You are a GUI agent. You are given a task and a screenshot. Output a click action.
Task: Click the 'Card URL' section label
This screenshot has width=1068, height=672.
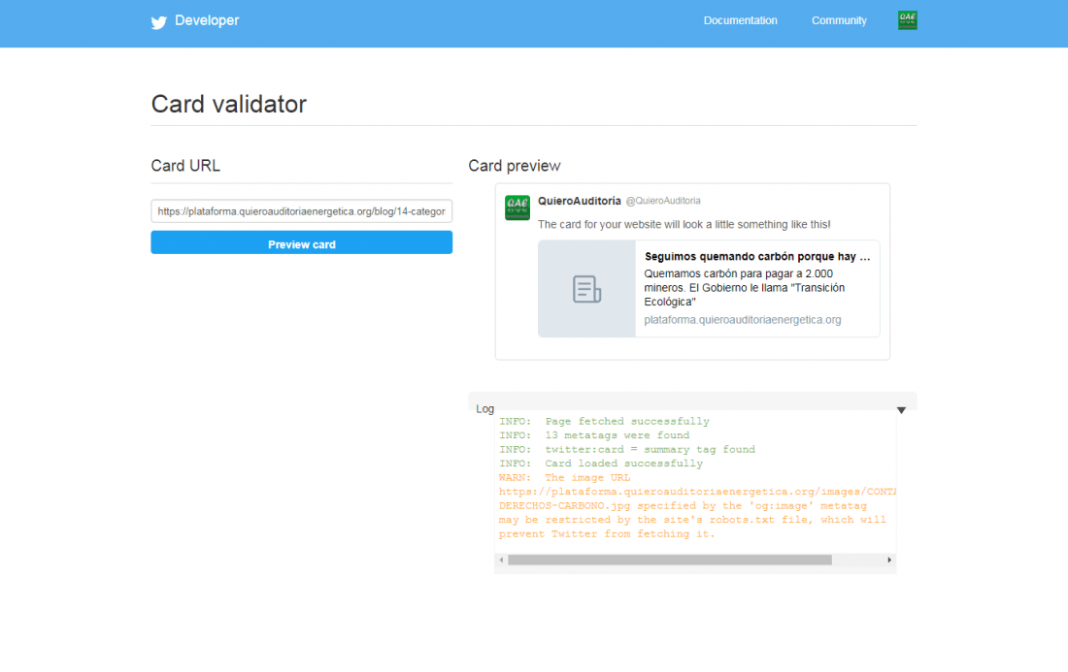pos(185,166)
